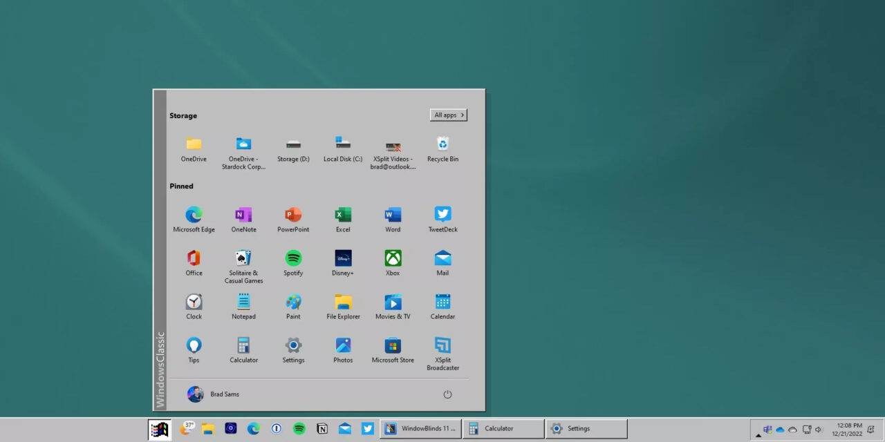
Task: Click the power button icon
Action: pos(447,394)
